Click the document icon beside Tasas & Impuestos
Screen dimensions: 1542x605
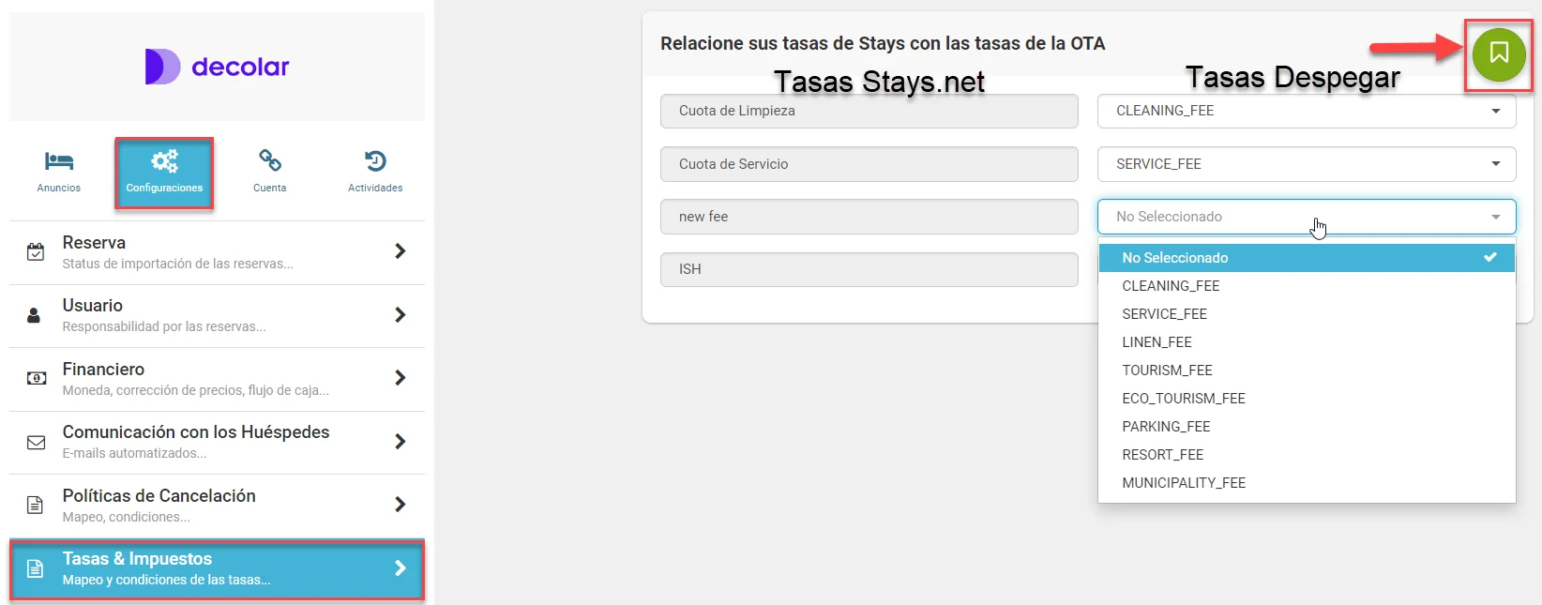pyautogui.click(x=35, y=568)
